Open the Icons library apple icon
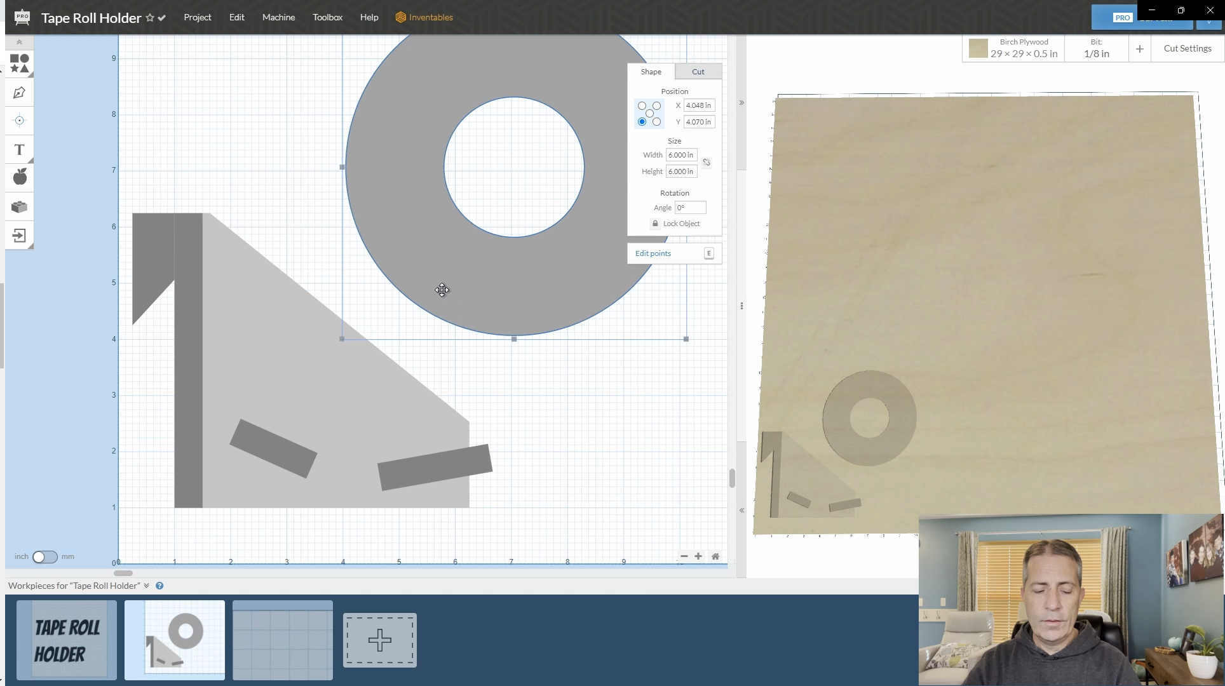 coord(20,177)
